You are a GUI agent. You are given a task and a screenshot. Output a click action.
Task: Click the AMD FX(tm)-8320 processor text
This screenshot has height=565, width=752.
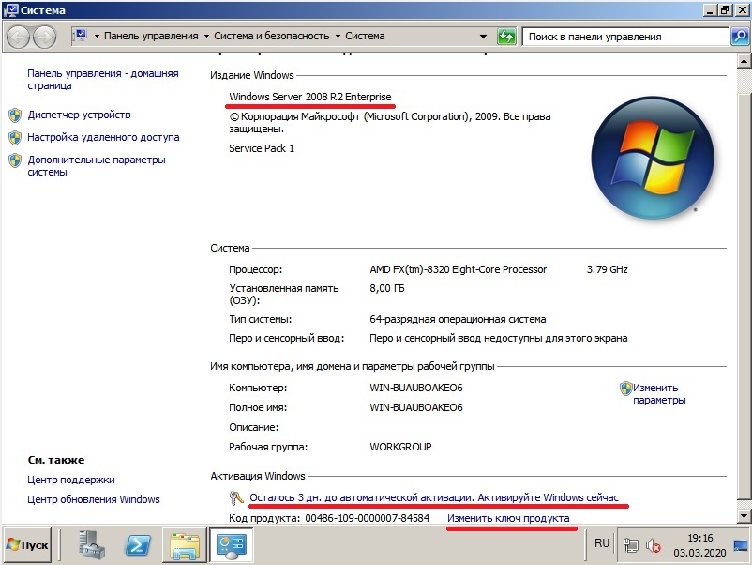click(x=458, y=269)
